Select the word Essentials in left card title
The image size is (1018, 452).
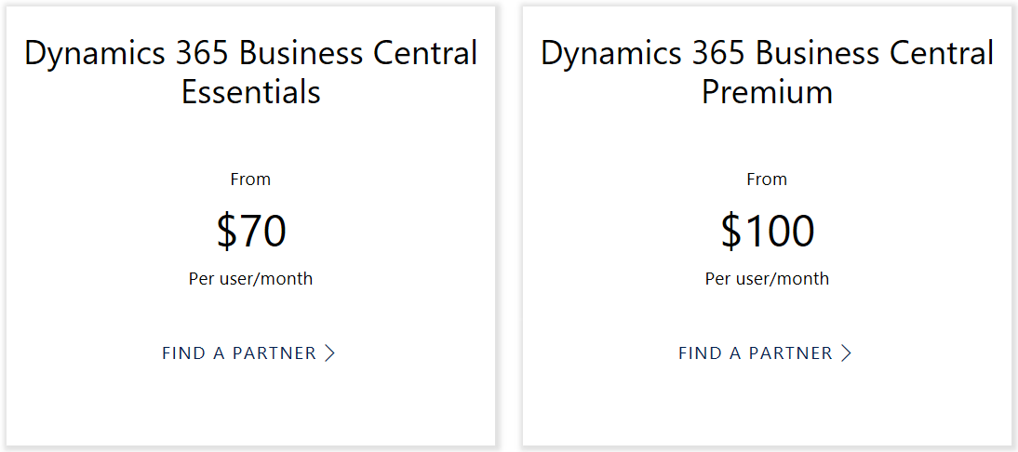click(251, 92)
